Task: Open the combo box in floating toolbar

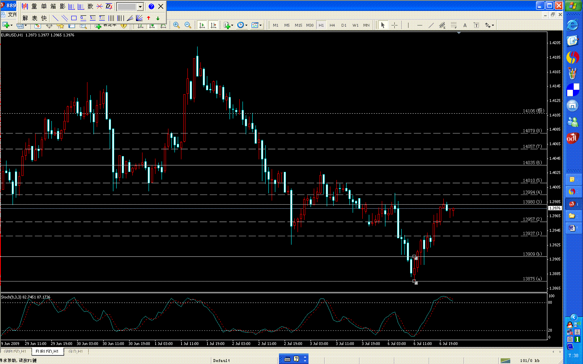Action: tap(130, 7)
